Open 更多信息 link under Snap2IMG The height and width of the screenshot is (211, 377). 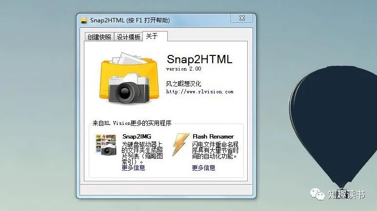(134, 168)
